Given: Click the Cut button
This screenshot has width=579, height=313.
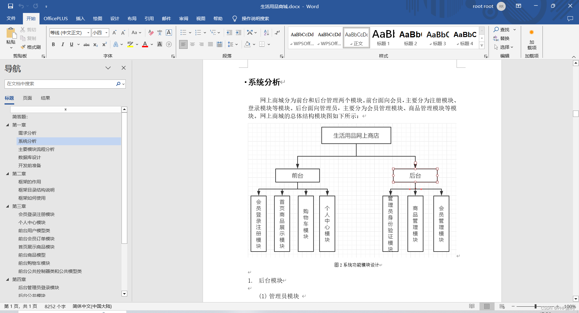Looking at the screenshot, I should tap(28, 30).
